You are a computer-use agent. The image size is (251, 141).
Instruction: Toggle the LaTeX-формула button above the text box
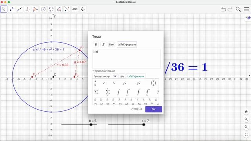click(127, 44)
